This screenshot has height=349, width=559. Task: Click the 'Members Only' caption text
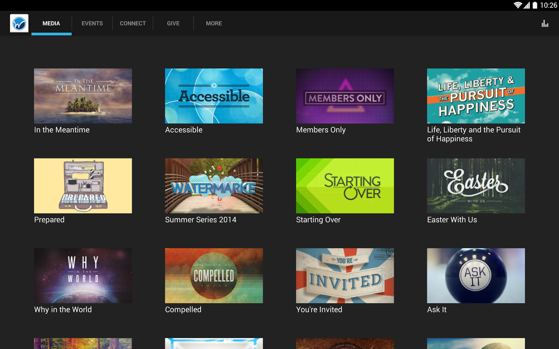pos(321,130)
